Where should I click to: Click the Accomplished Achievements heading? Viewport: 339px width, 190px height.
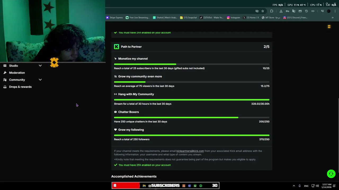click(x=134, y=176)
